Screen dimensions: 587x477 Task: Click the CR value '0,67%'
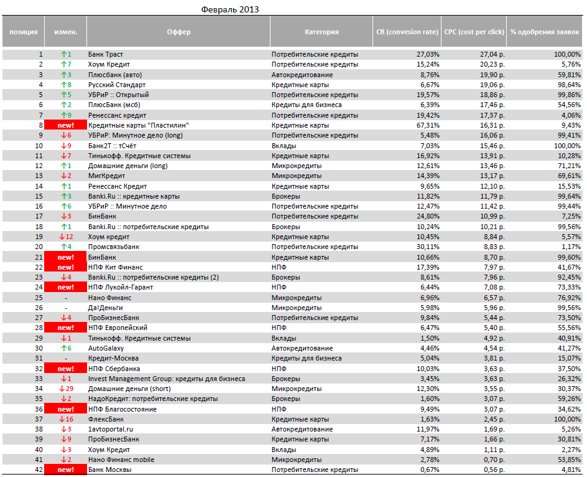(x=430, y=470)
